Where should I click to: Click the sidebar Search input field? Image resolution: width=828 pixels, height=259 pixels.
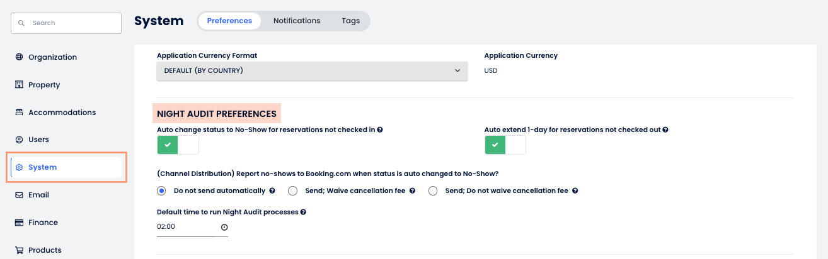[66, 23]
